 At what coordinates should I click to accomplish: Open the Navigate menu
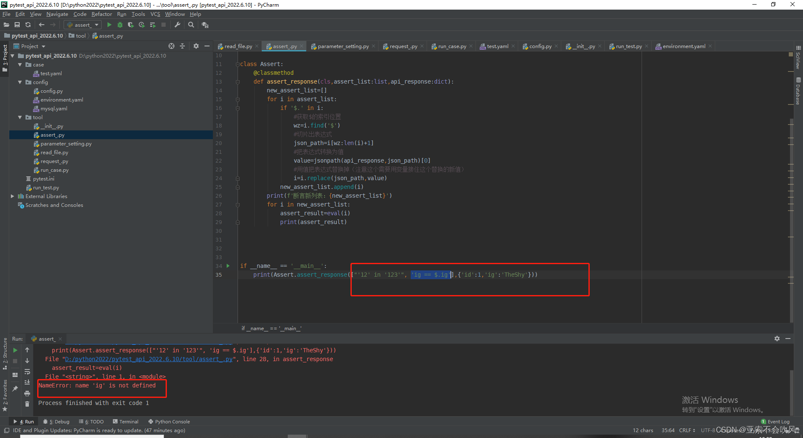(x=57, y=14)
